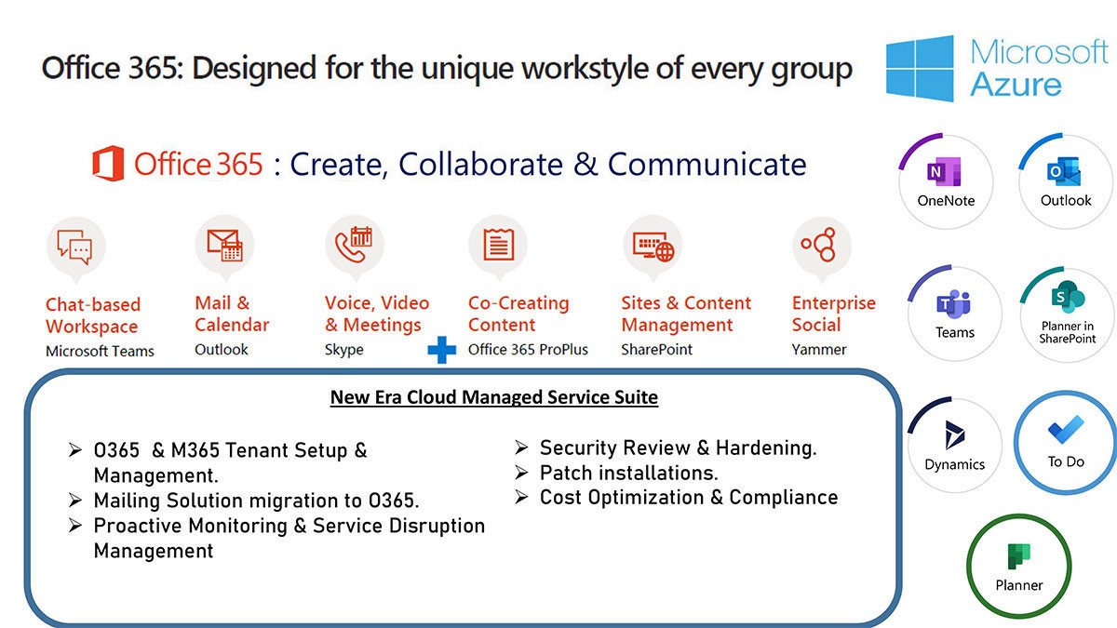Click 'New Era Cloud Managed Service Suite' heading

[x=494, y=398]
